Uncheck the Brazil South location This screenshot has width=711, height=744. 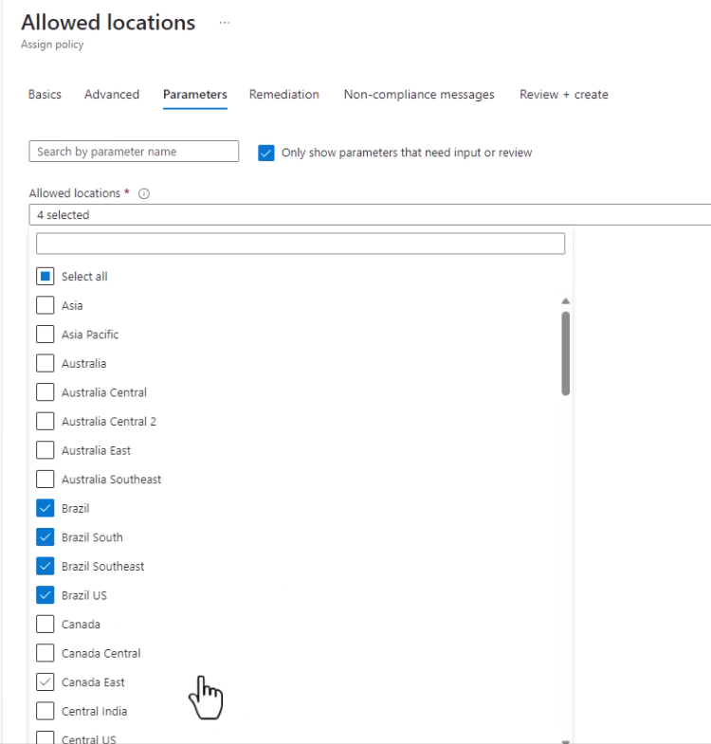pyautogui.click(x=46, y=537)
